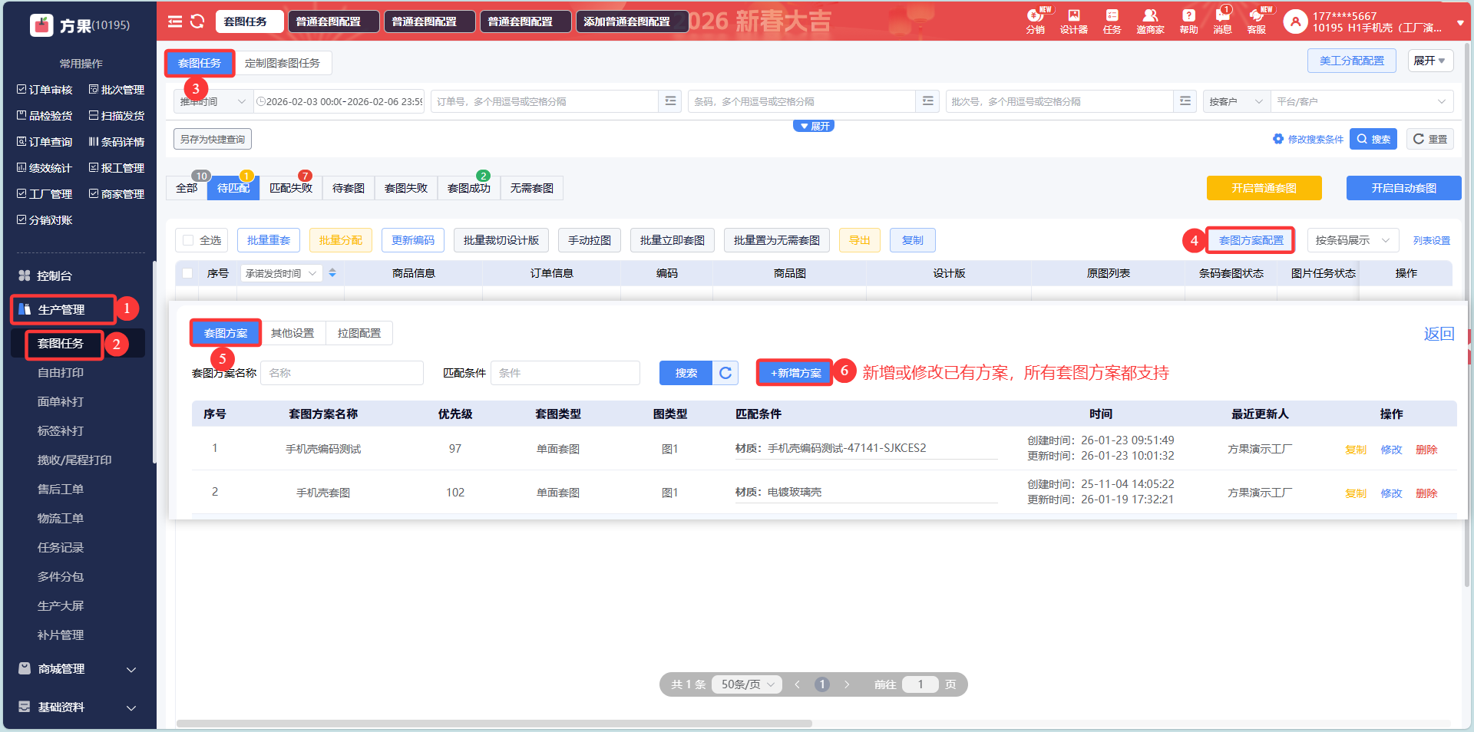Toggle the 全选 select-all checkbox
Image resolution: width=1474 pixels, height=732 pixels.
188,240
